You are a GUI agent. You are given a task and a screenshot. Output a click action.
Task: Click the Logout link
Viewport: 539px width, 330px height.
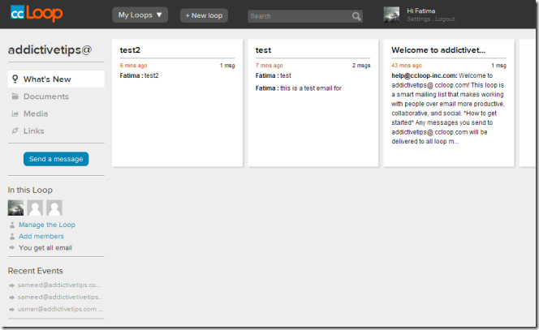click(x=445, y=19)
